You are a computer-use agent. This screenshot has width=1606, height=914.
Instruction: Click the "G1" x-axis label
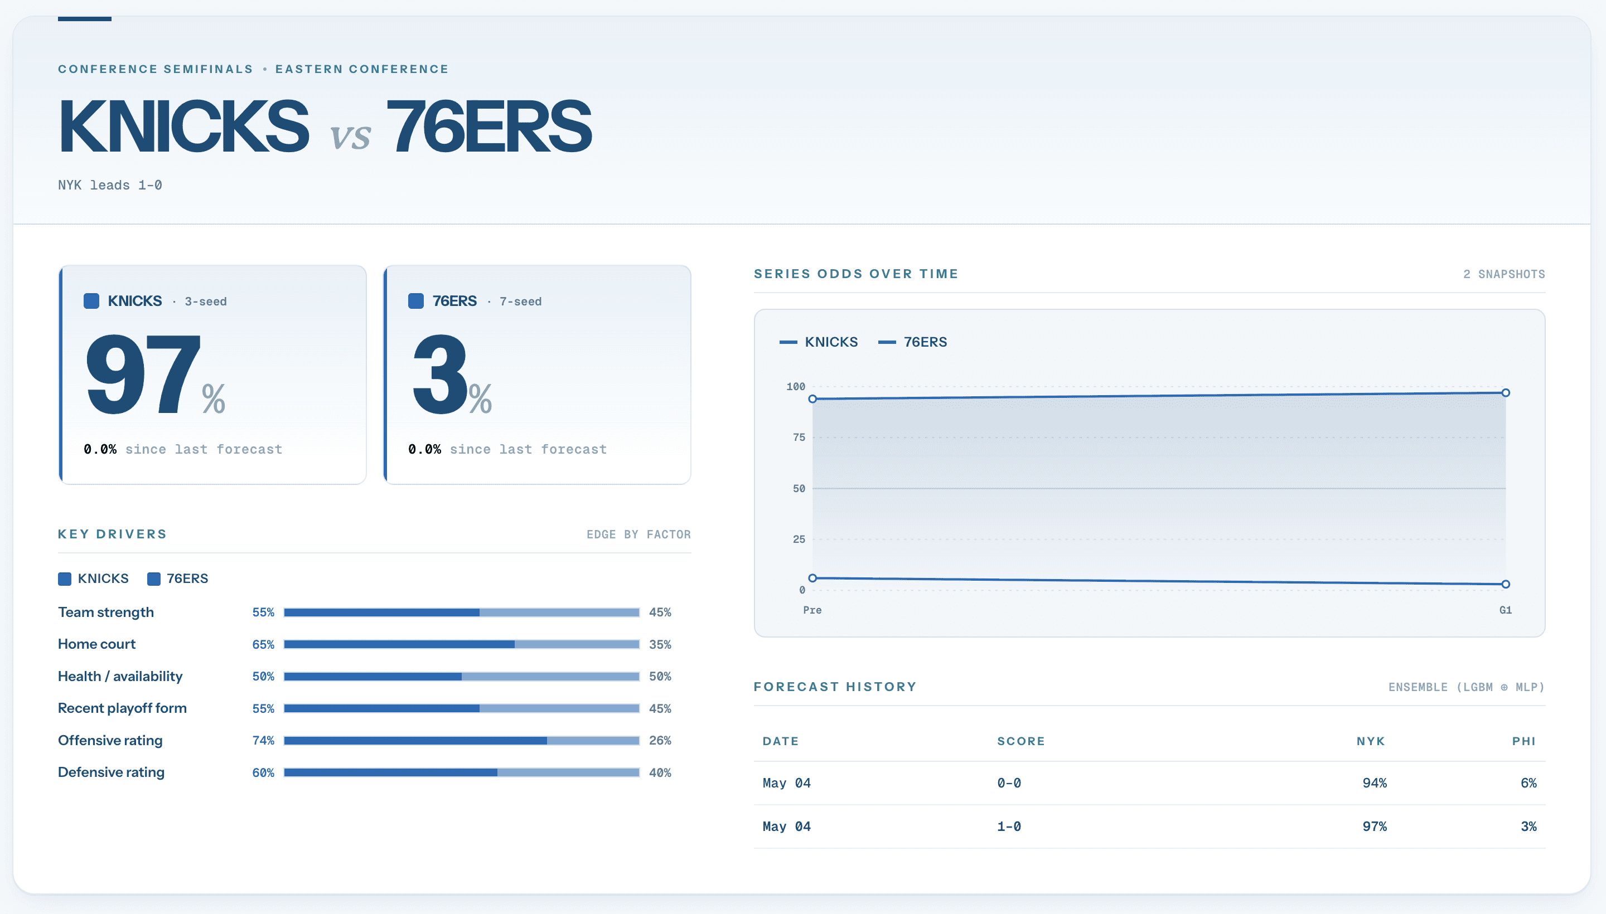click(x=1506, y=610)
